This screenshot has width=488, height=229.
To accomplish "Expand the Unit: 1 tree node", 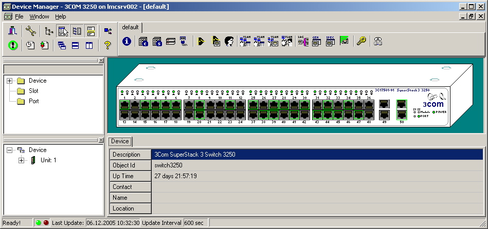I will pyautogui.click(x=21, y=160).
